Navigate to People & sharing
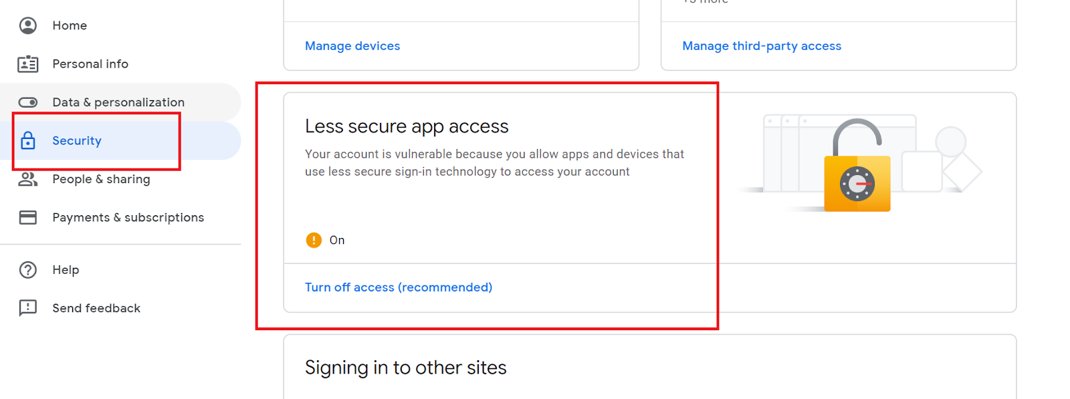Viewport: 1070px width, 399px height. (101, 179)
